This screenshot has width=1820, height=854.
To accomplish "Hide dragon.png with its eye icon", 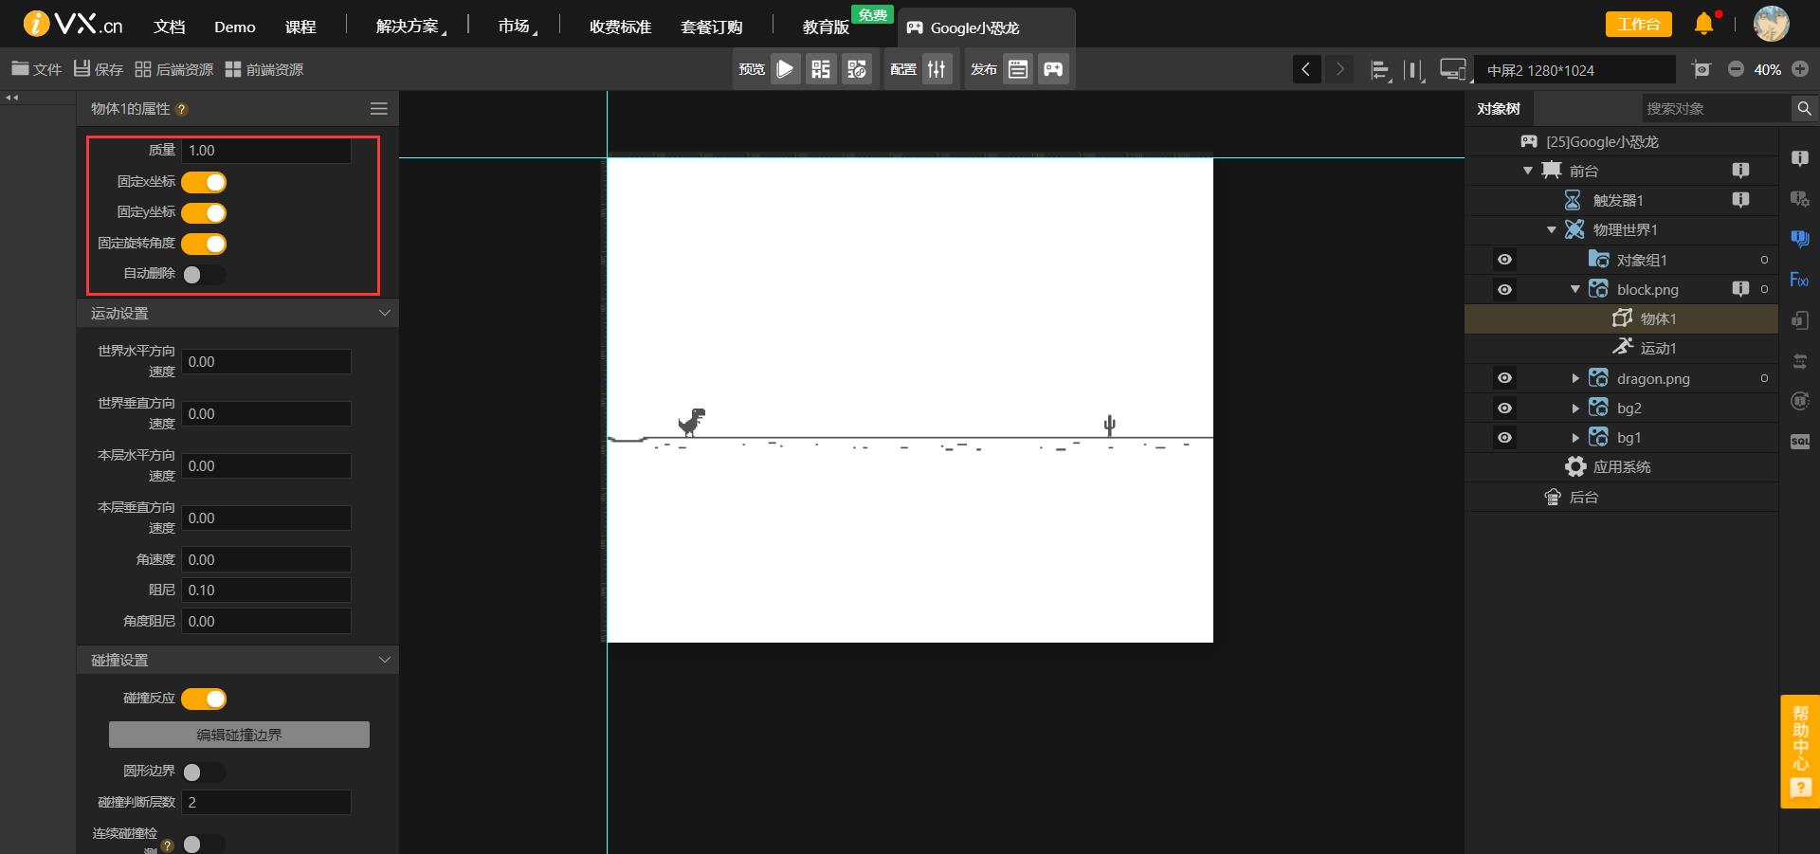I will pos(1504,378).
